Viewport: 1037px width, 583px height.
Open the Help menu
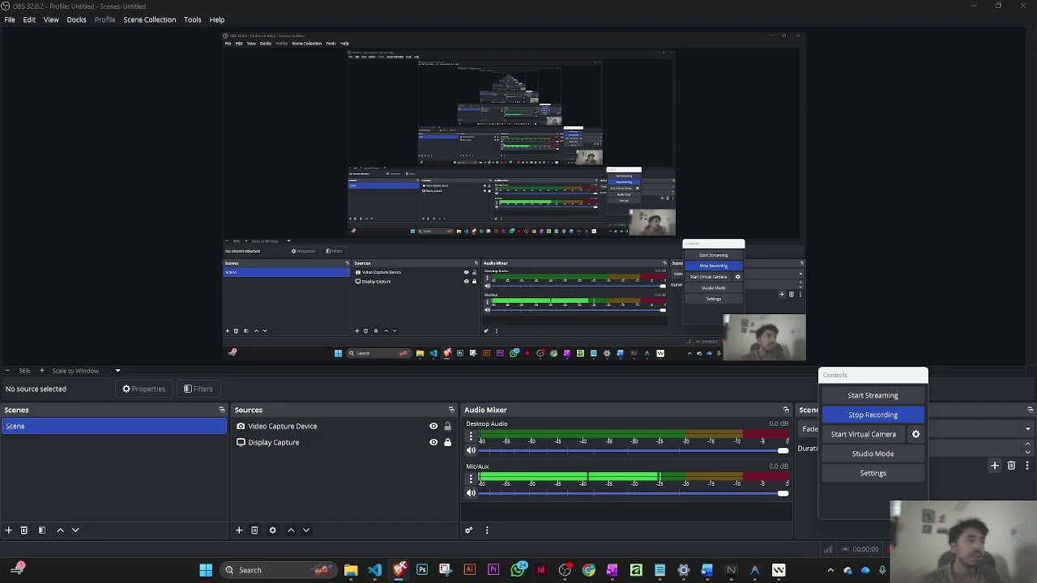(217, 19)
